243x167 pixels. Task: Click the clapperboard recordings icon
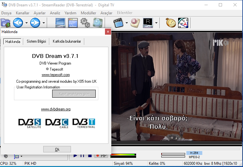pos(118,23)
